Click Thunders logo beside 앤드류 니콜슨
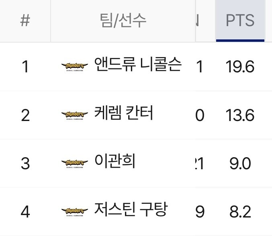The image size is (272, 236). tap(75, 66)
